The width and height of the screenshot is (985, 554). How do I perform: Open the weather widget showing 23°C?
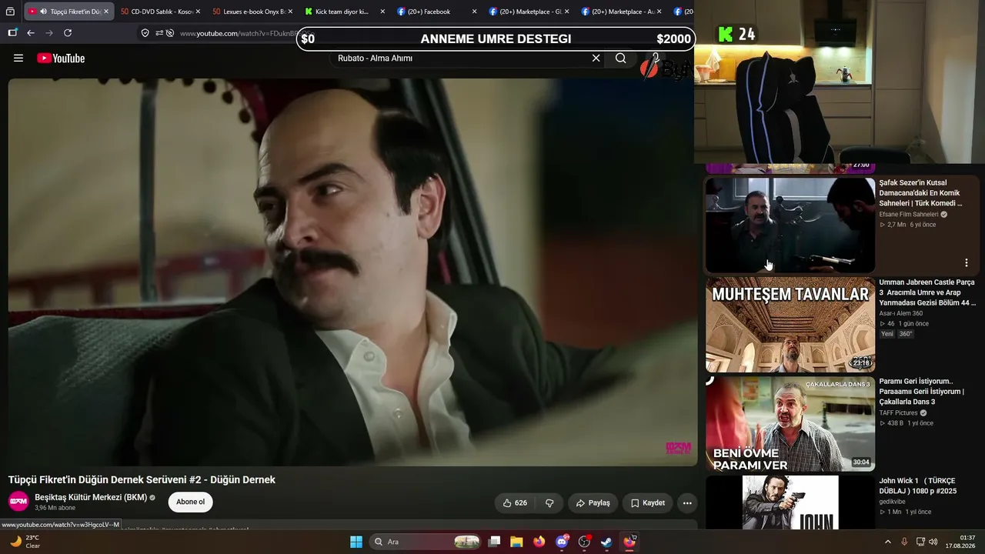[25, 542]
